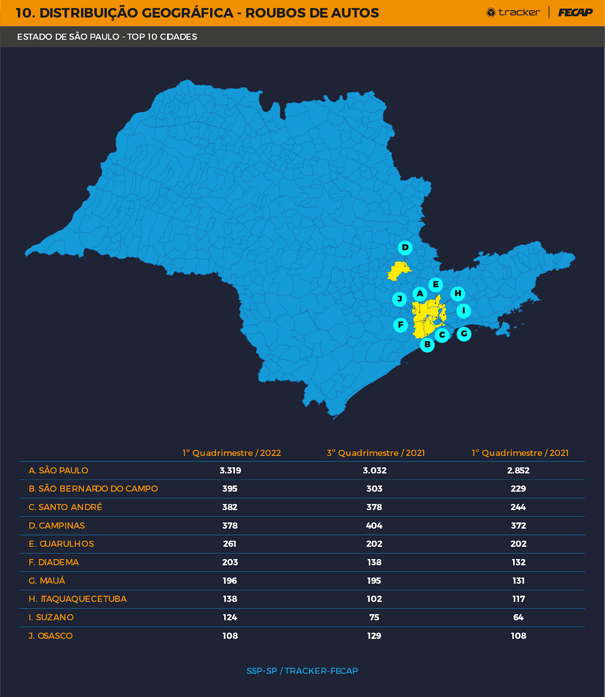
Task: Click Itaquaquecetuba value 117
Action: coord(518,599)
